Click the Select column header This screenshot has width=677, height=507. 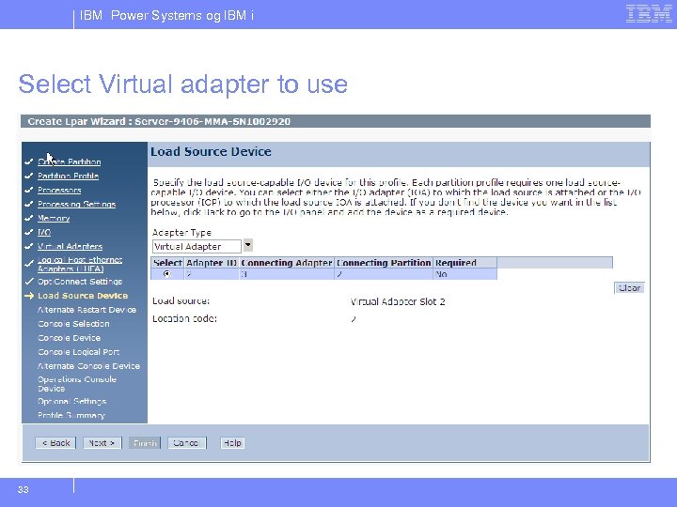(x=167, y=263)
